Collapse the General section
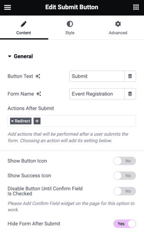 tap(20, 56)
